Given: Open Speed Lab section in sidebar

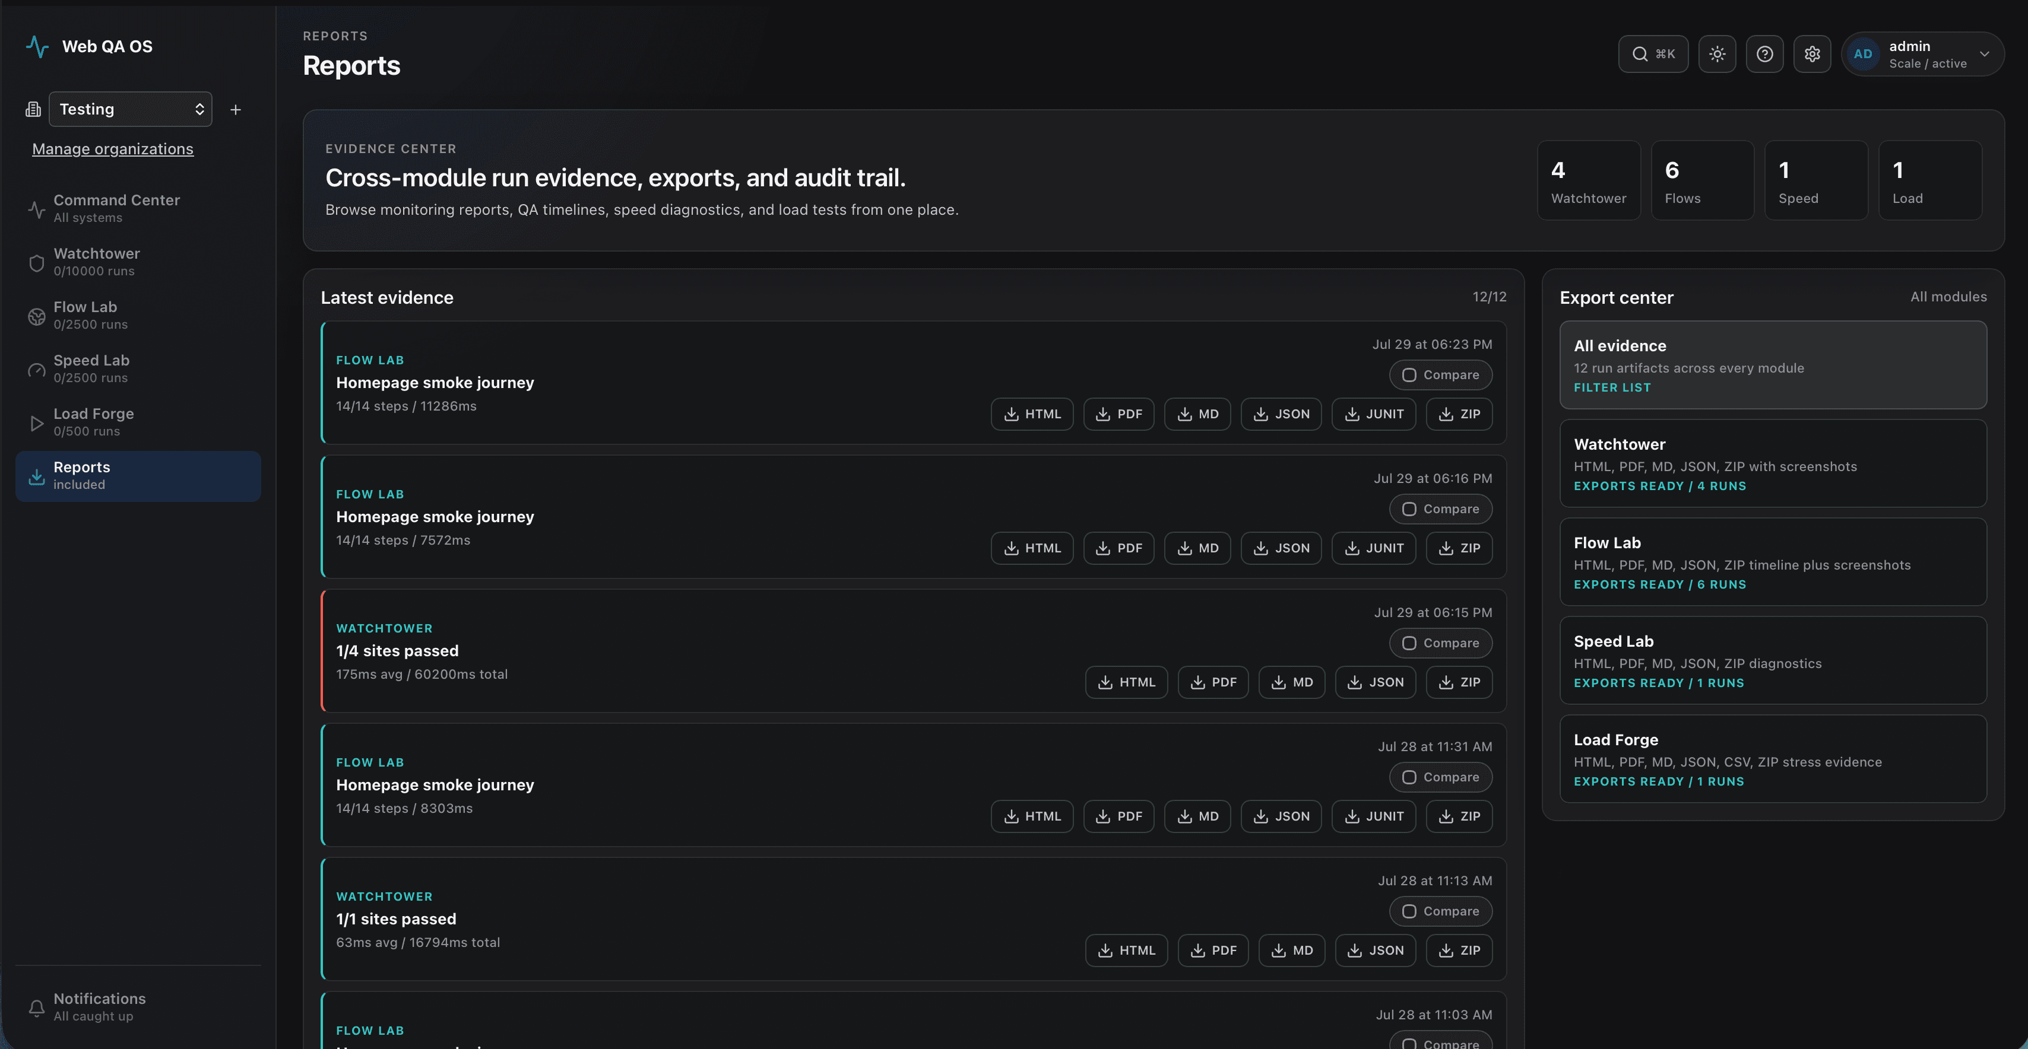Looking at the screenshot, I should pyautogui.click(x=138, y=369).
